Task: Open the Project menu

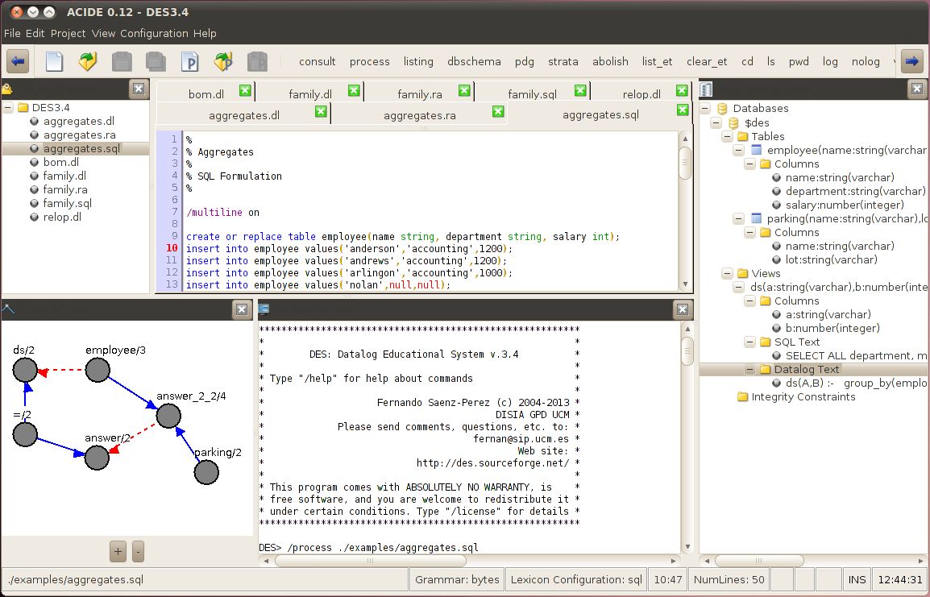Action: pyautogui.click(x=69, y=33)
